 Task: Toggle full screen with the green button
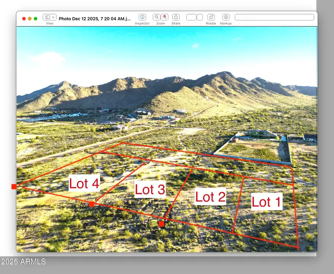click(35, 18)
